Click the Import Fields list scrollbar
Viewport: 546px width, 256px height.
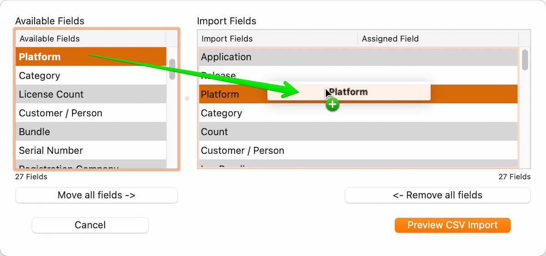[525, 60]
